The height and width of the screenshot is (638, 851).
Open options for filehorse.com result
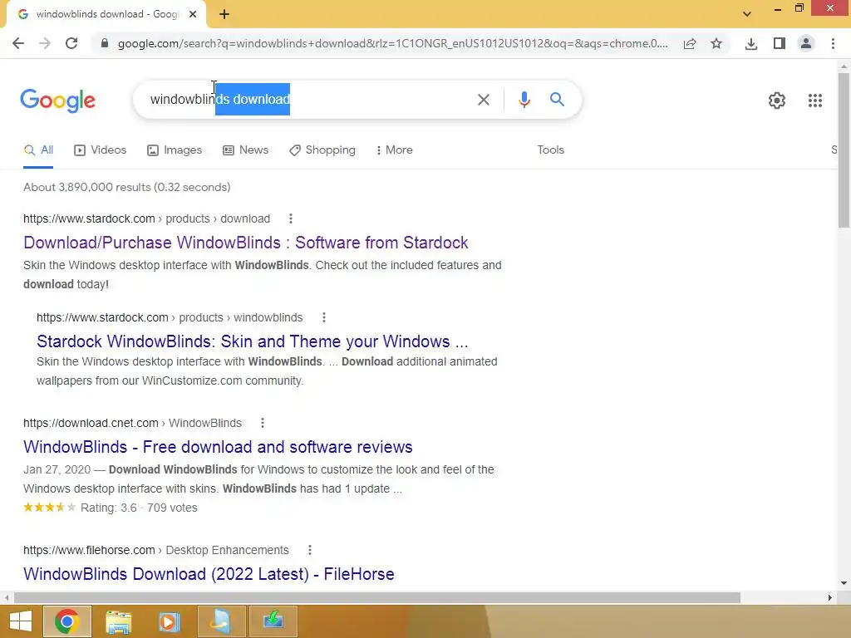click(x=310, y=550)
